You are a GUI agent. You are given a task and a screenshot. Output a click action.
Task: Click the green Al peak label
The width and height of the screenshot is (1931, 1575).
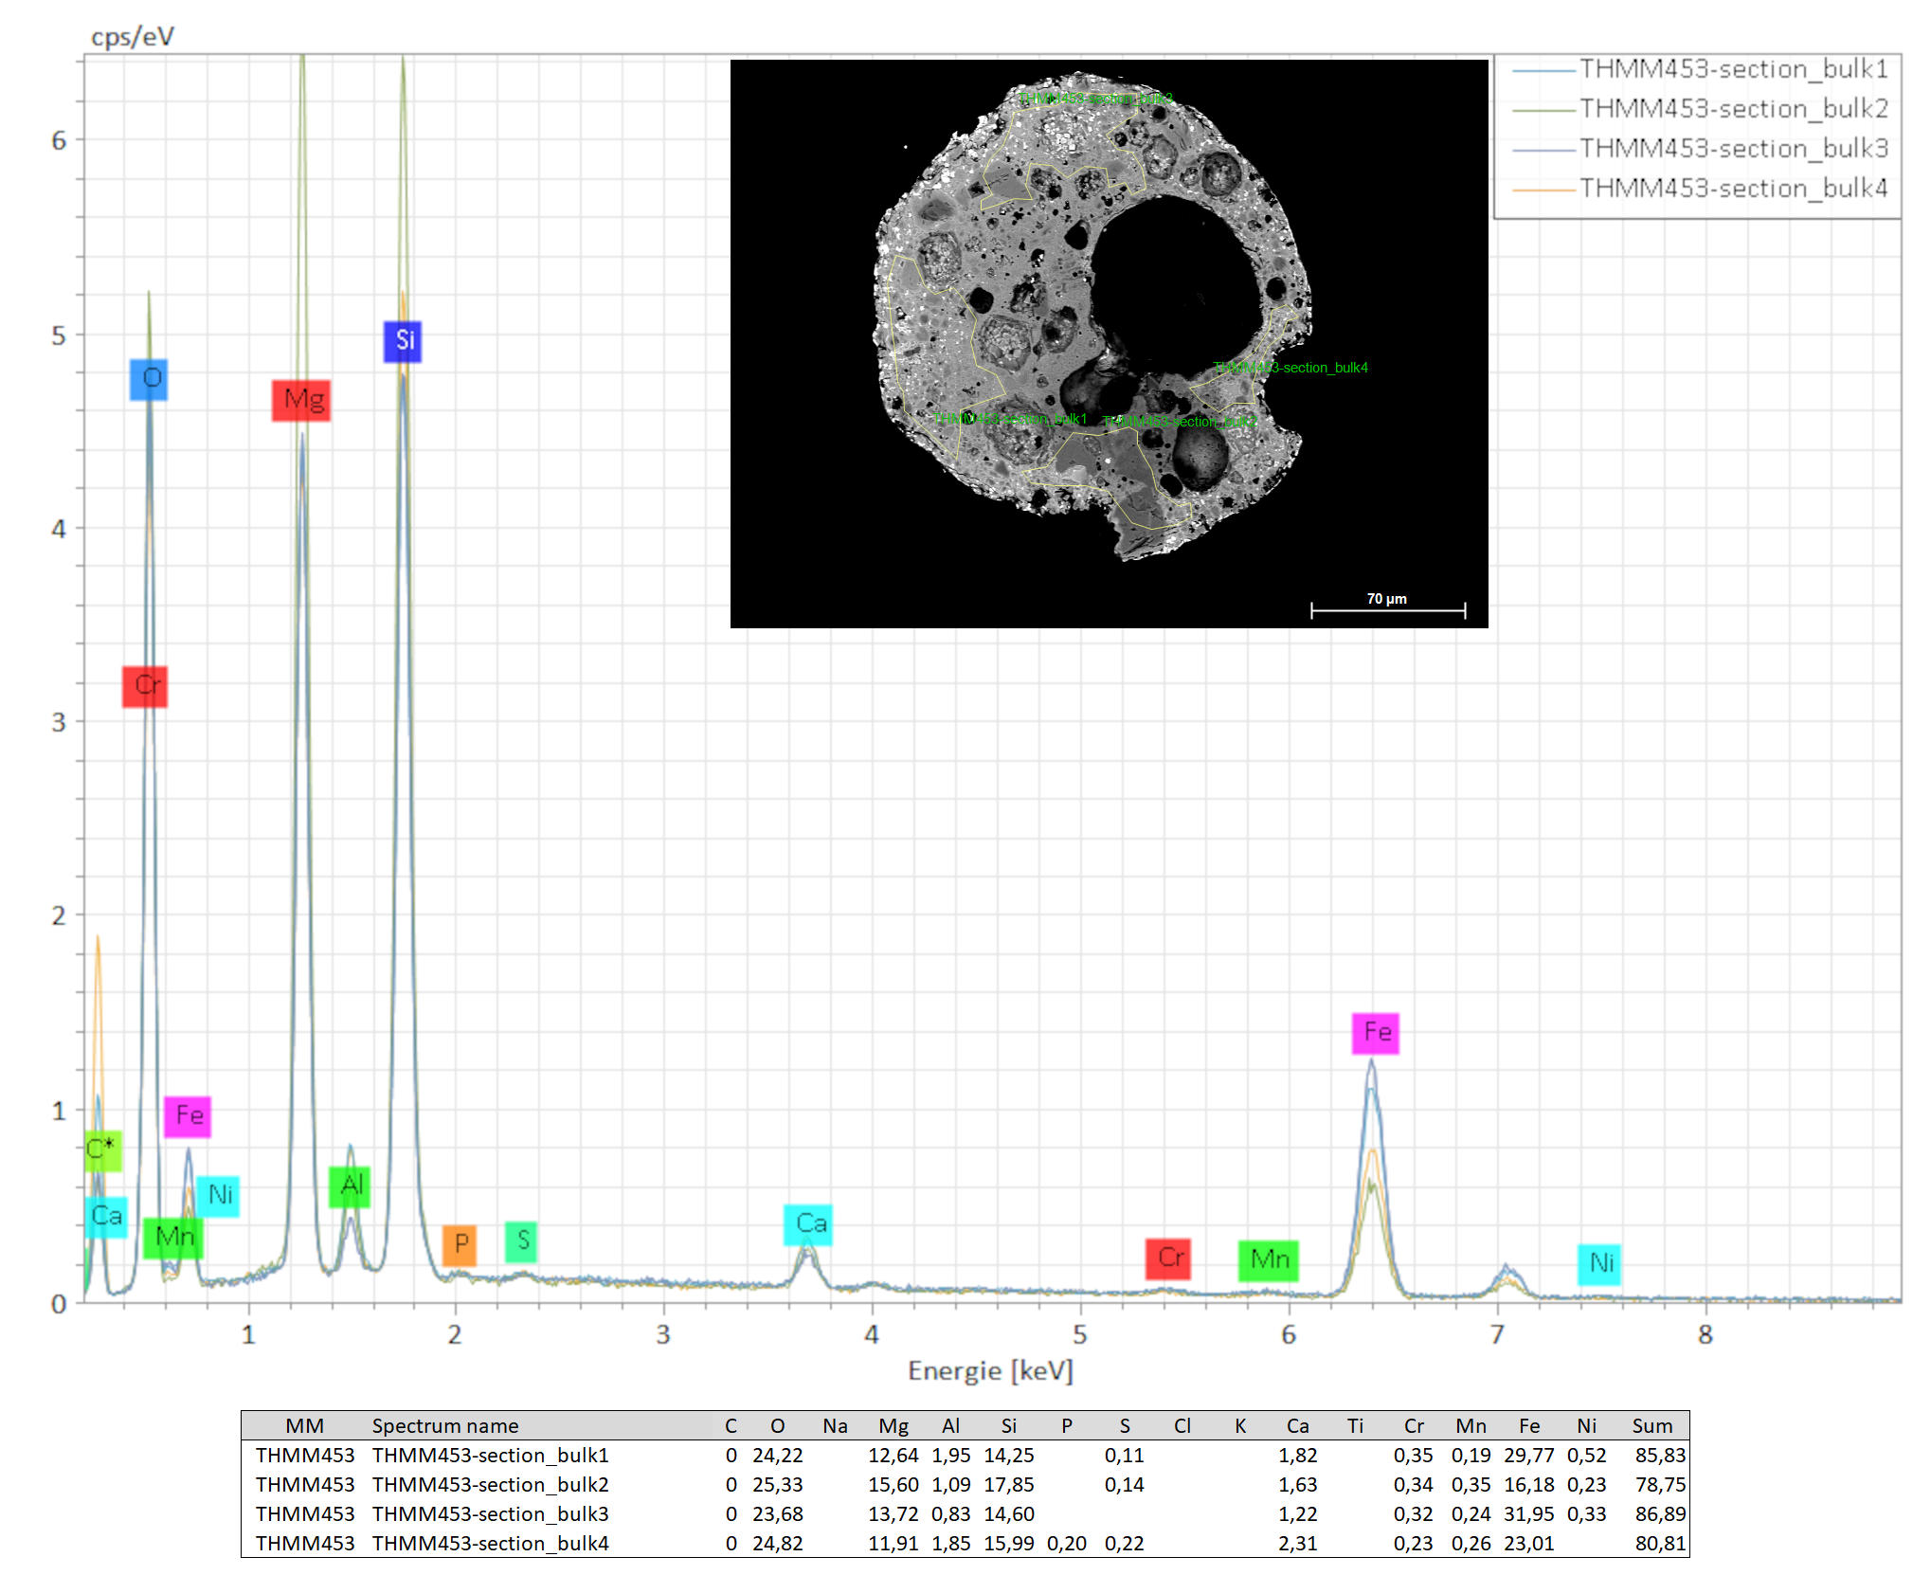(x=350, y=1186)
